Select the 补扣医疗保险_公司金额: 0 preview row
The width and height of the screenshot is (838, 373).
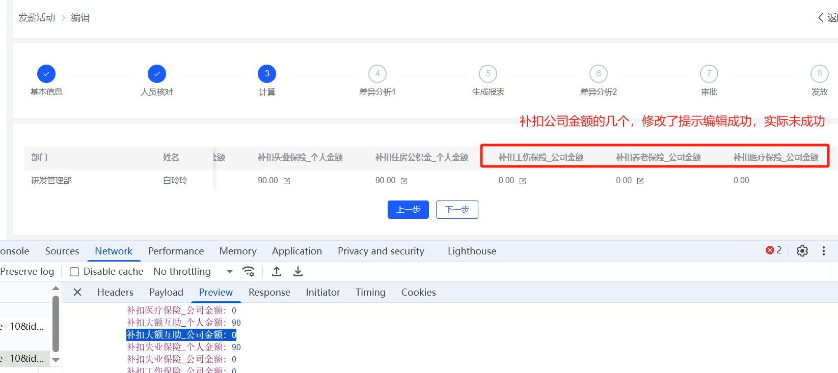181,310
